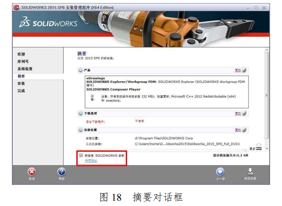This screenshot has width=282, height=206.
Task: Open the 更改 link for 安装位置
Action: coord(238,130)
